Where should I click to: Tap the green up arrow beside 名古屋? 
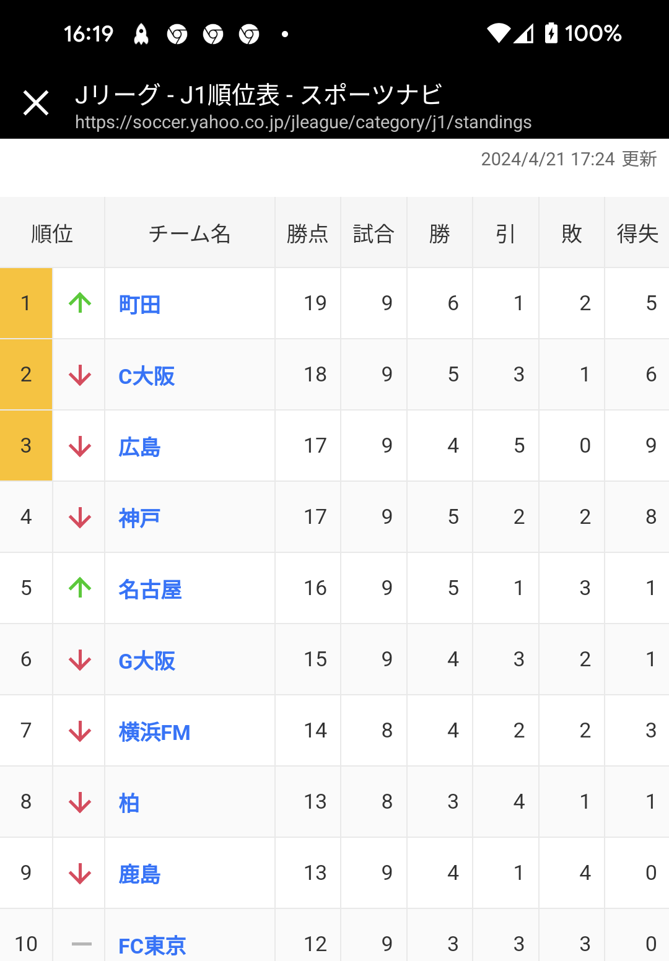click(x=80, y=588)
